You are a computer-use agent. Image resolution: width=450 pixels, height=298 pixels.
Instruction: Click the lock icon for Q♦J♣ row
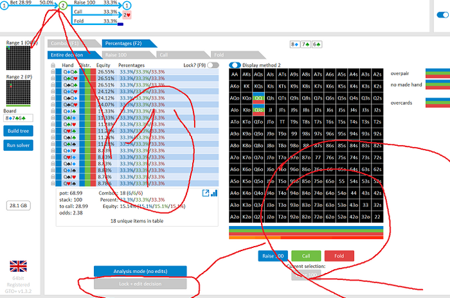53,111
